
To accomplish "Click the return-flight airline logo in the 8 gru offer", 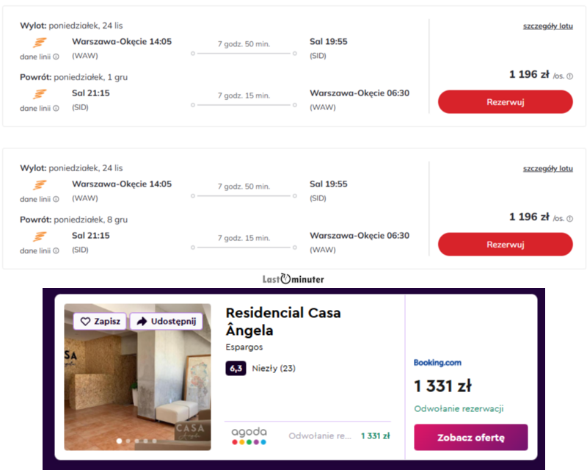I will [x=40, y=236].
